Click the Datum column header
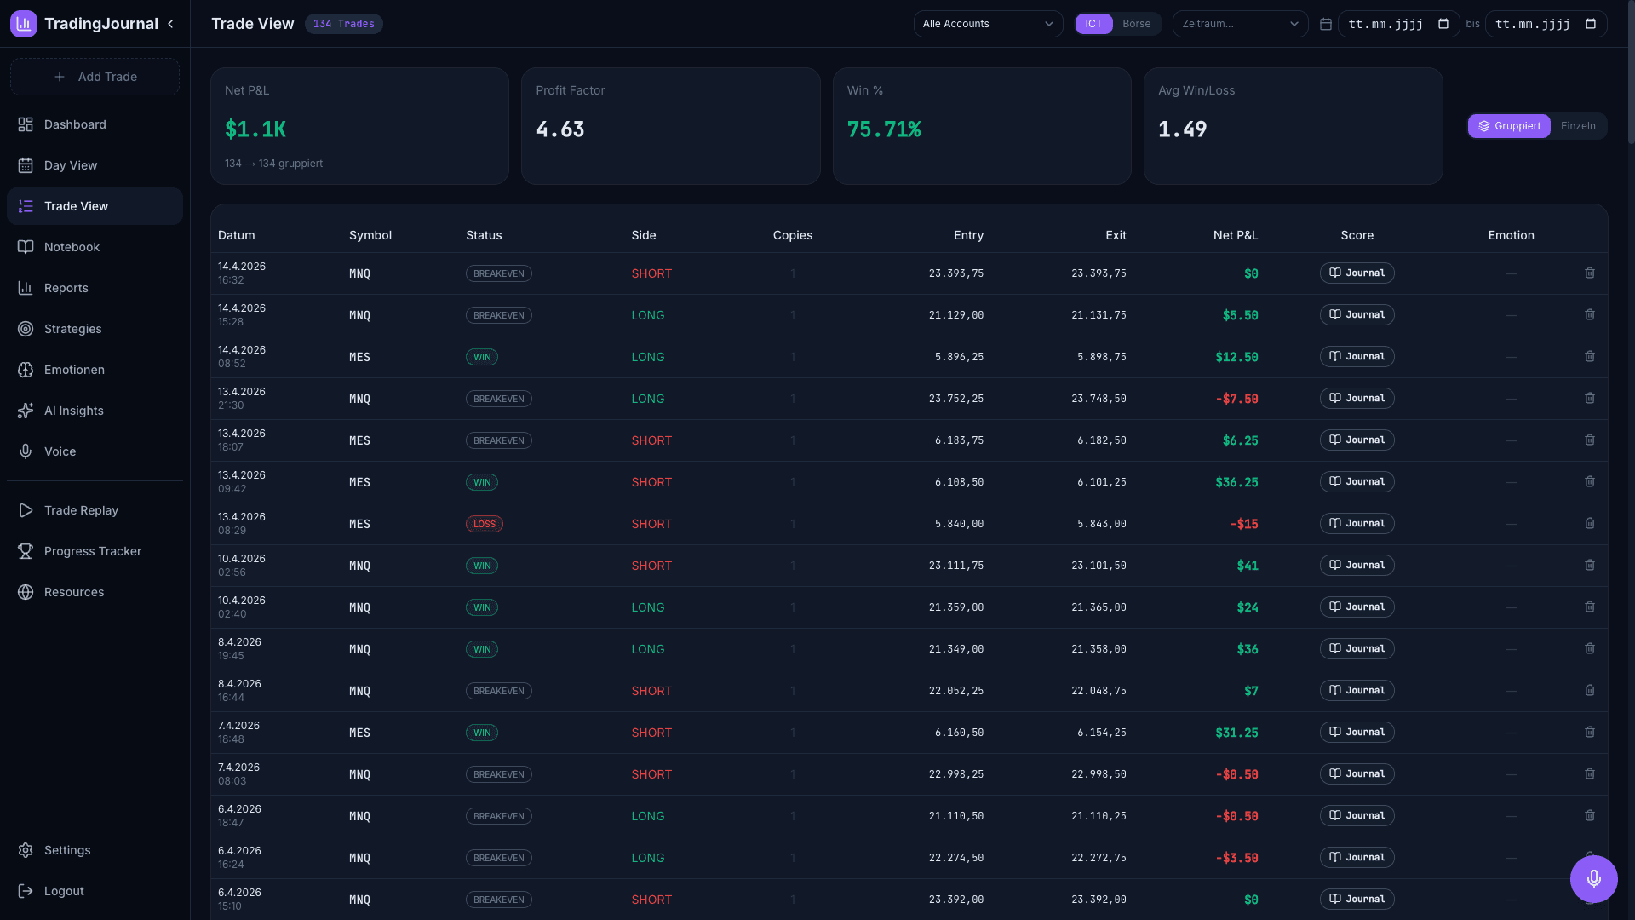The width and height of the screenshot is (1635, 920). pyautogui.click(x=236, y=235)
